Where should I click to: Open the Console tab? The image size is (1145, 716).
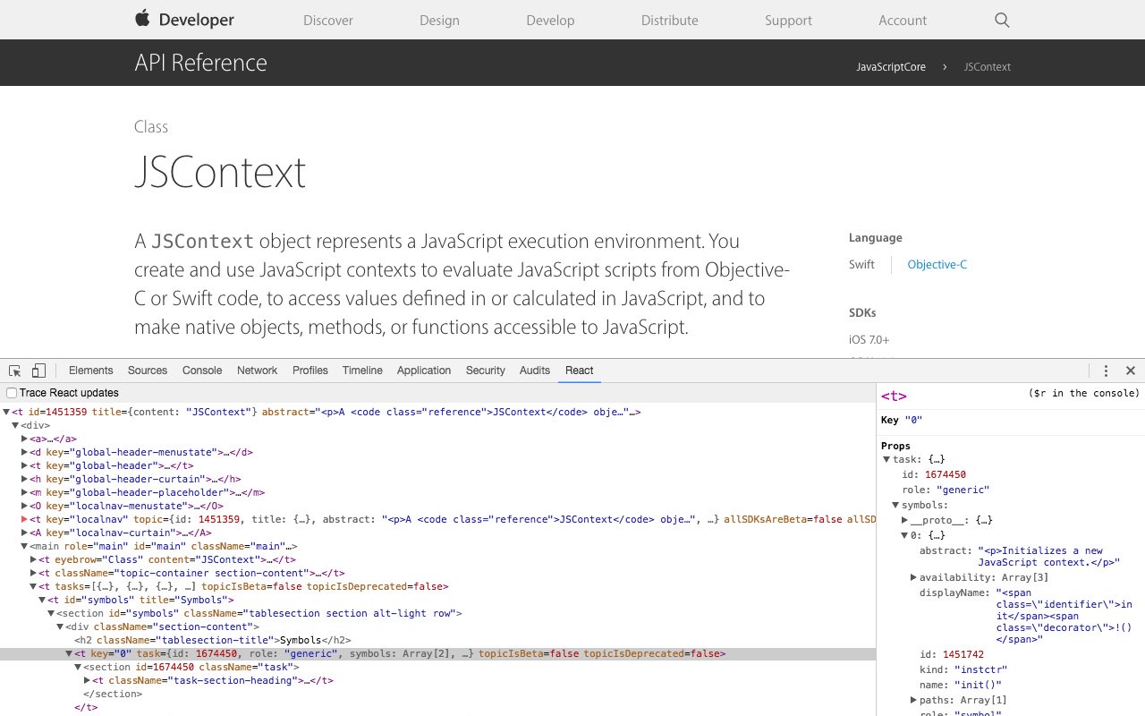[x=202, y=371]
